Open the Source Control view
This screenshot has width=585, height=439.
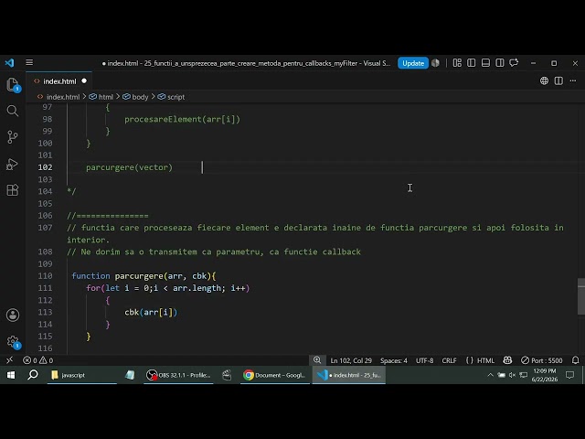12,137
